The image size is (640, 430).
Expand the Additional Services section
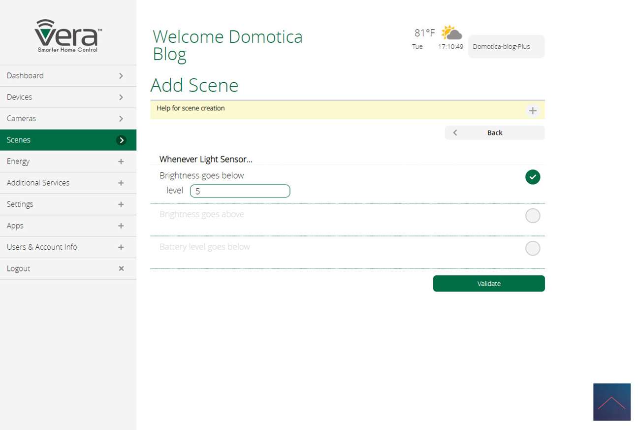[x=68, y=183]
